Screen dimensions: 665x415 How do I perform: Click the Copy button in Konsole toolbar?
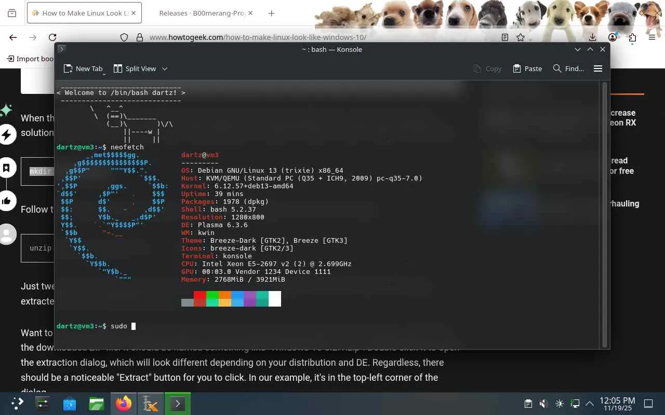(x=487, y=68)
